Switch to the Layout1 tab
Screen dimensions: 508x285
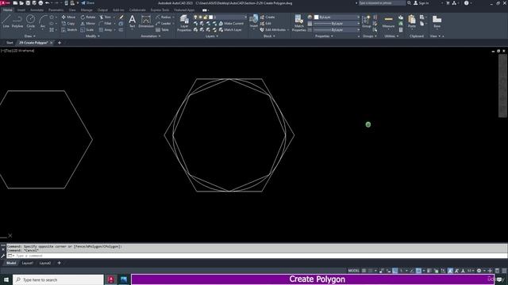pos(28,263)
